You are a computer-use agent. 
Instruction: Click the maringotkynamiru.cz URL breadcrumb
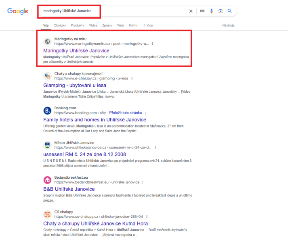[x=101, y=44]
